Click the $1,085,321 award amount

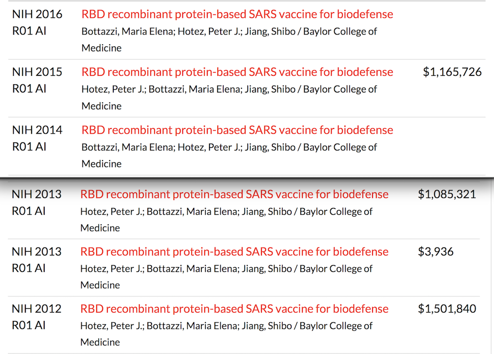447,194
